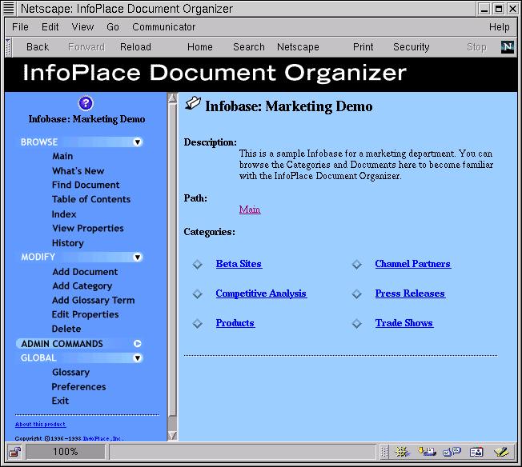This screenshot has height=467, width=522.
Task: Click the Netscape toolbar button
Action: [298, 47]
